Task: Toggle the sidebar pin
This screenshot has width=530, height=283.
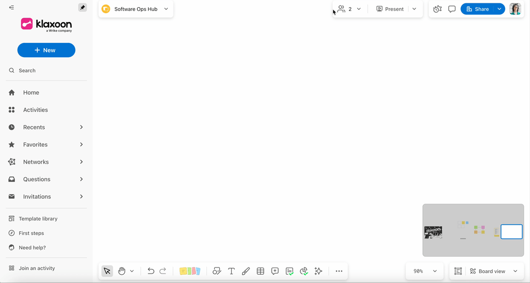Action: 82,7
